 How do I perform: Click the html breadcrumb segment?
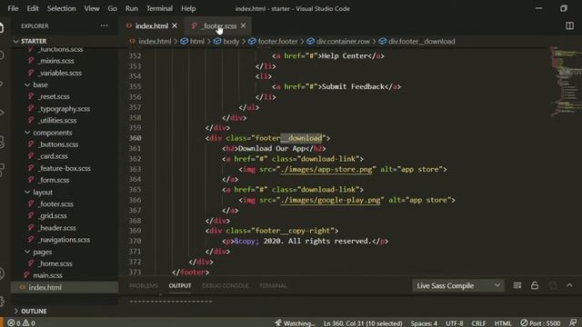(x=193, y=41)
